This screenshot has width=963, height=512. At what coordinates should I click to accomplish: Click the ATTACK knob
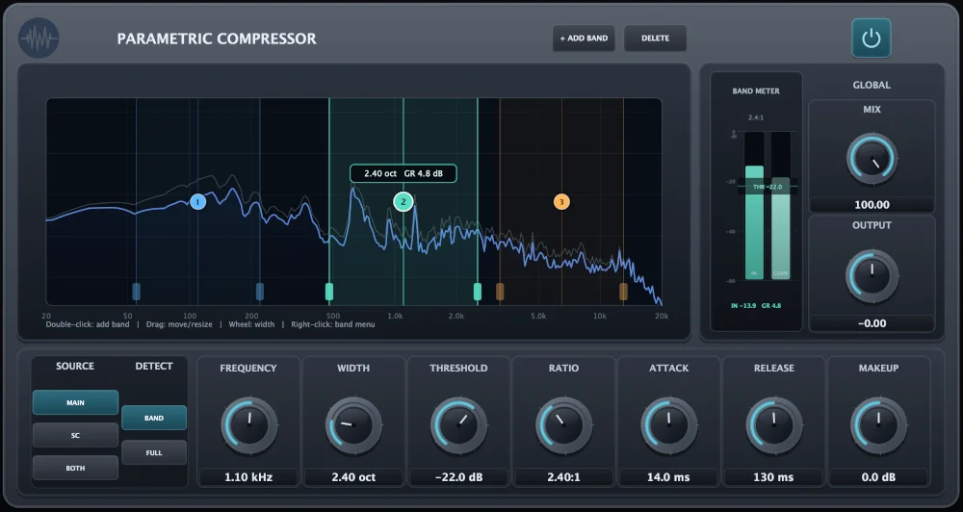click(x=669, y=425)
